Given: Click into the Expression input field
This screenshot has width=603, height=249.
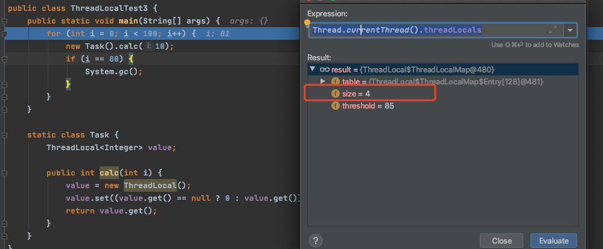Looking at the screenshot, I should click(x=436, y=30).
